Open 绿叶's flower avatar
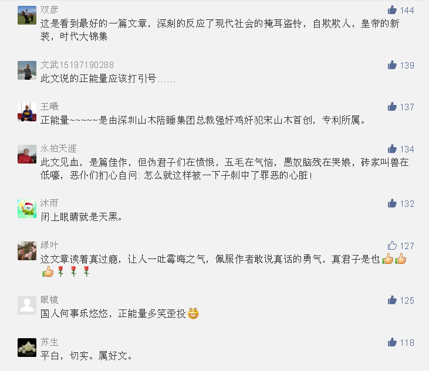Viewport: 429px width, 371px height. click(27, 251)
